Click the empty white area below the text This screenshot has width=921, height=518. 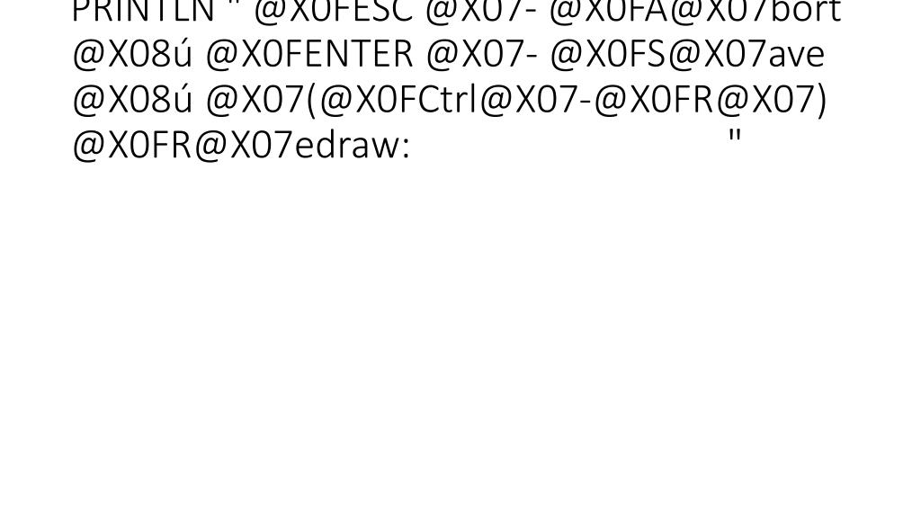pyautogui.click(x=460, y=341)
